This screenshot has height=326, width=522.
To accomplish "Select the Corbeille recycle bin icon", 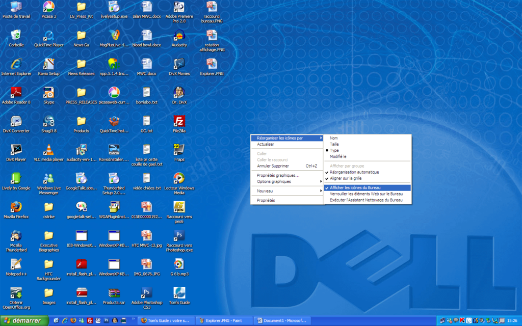I will [x=16, y=39].
